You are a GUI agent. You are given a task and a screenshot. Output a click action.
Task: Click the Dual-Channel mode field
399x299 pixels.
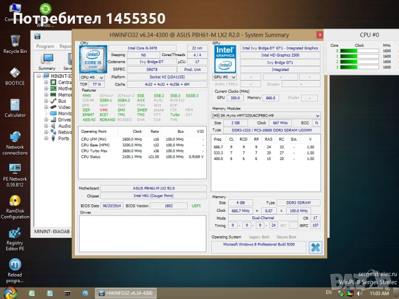[x=263, y=218]
